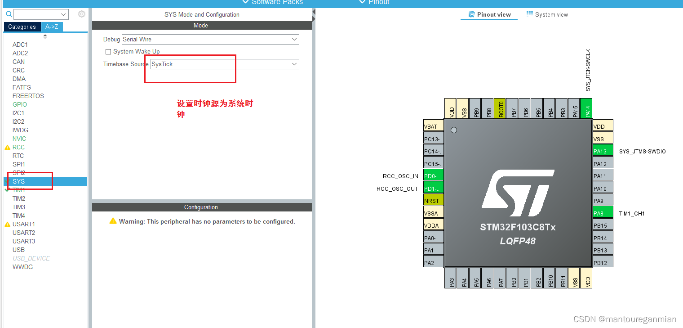Image resolution: width=683 pixels, height=328 pixels.
Task: Select DMA in the peripheral list
Action: 19,79
